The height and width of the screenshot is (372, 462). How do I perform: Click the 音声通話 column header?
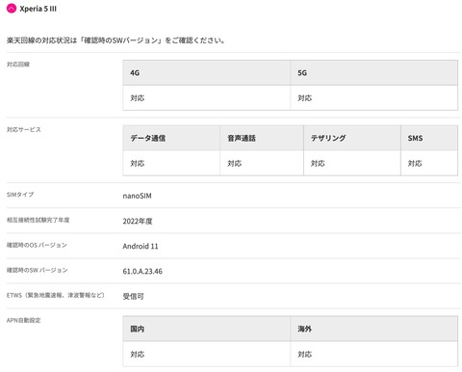[x=262, y=138]
